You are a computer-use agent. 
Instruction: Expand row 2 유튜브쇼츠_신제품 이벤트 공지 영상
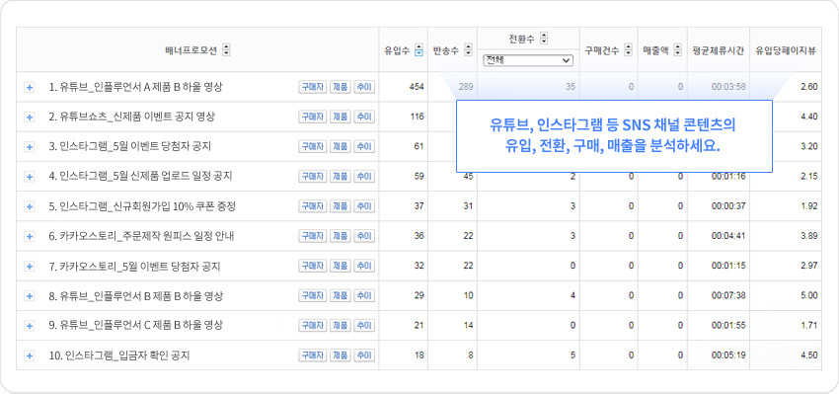pos(30,117)
